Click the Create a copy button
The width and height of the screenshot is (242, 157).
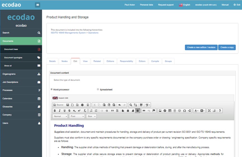tap(227, 47)
